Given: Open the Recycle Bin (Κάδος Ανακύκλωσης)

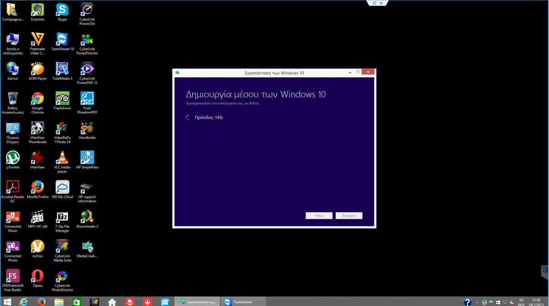Looking at the screenshot, I should (13, 103).
